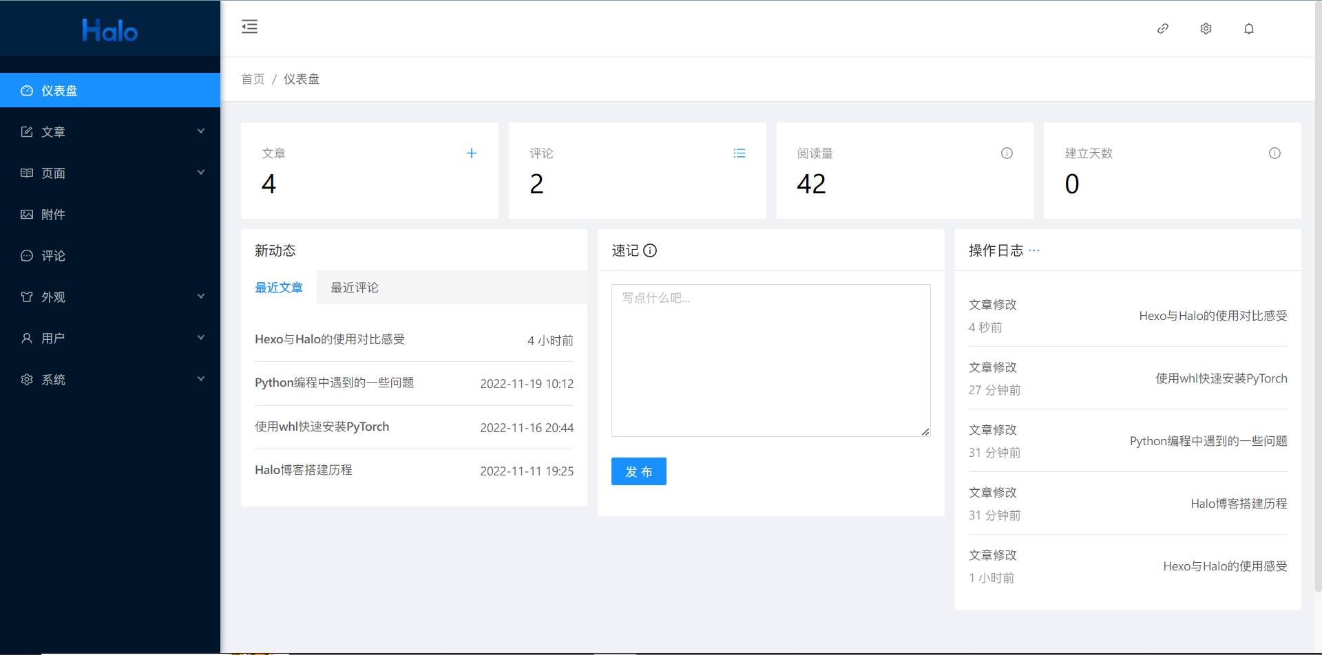Click the 仪表盘 breadcrumb text
Image resolution: width=1322 pixels, height=655 pixels.
coord(302,79)
